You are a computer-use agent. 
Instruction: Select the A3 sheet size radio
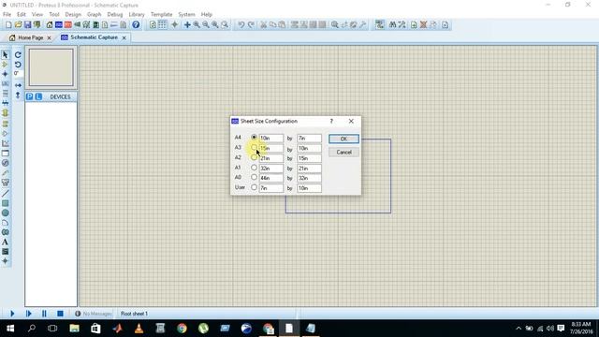(254, 147)
